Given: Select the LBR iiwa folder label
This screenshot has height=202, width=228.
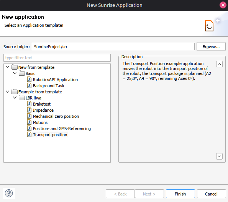Looking at the screenshot, I should 33,98.
